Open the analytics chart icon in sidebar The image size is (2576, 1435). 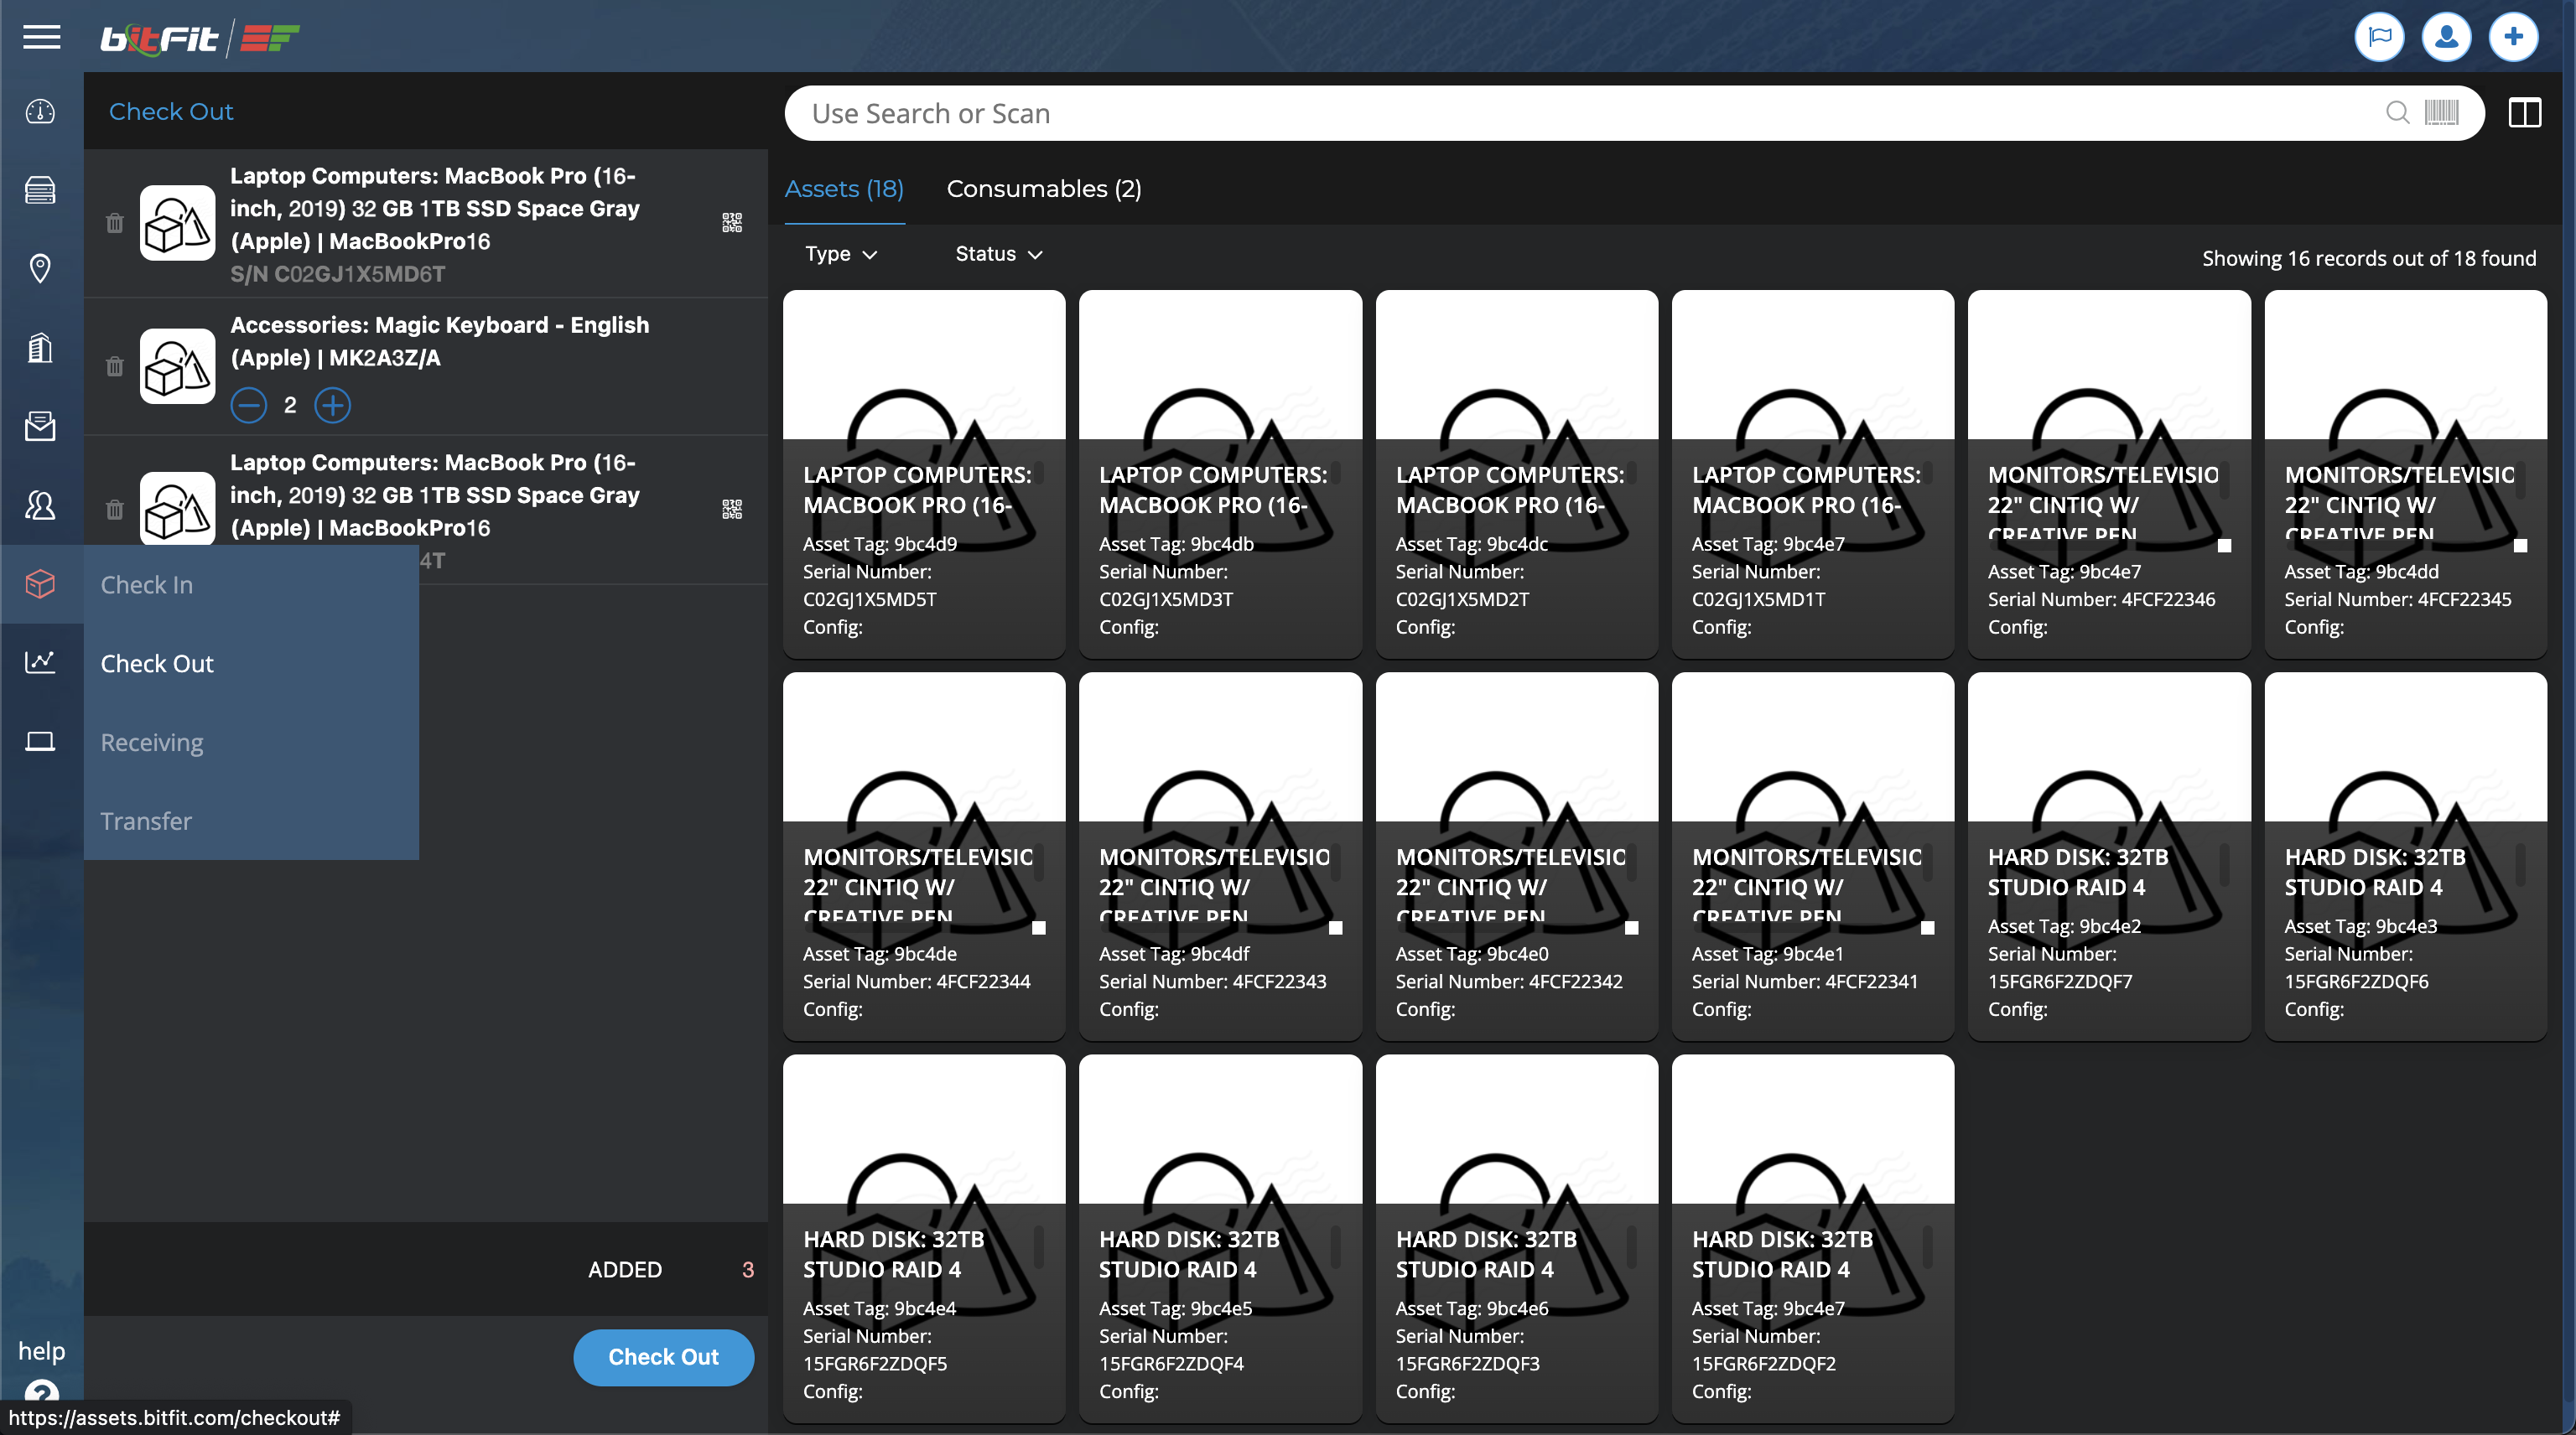[40, 661]
